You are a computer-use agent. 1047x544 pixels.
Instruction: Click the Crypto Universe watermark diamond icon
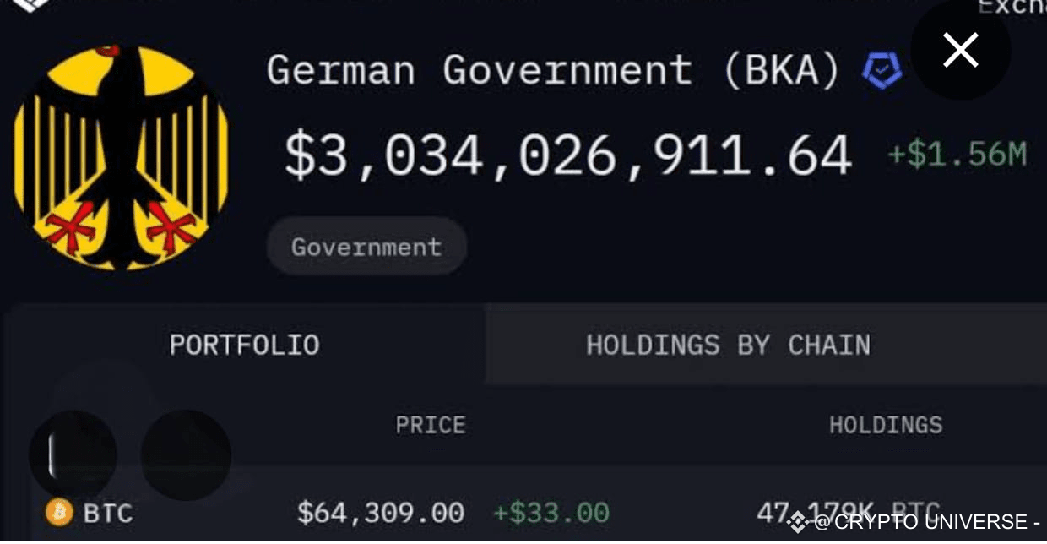(x=797, y=523)
